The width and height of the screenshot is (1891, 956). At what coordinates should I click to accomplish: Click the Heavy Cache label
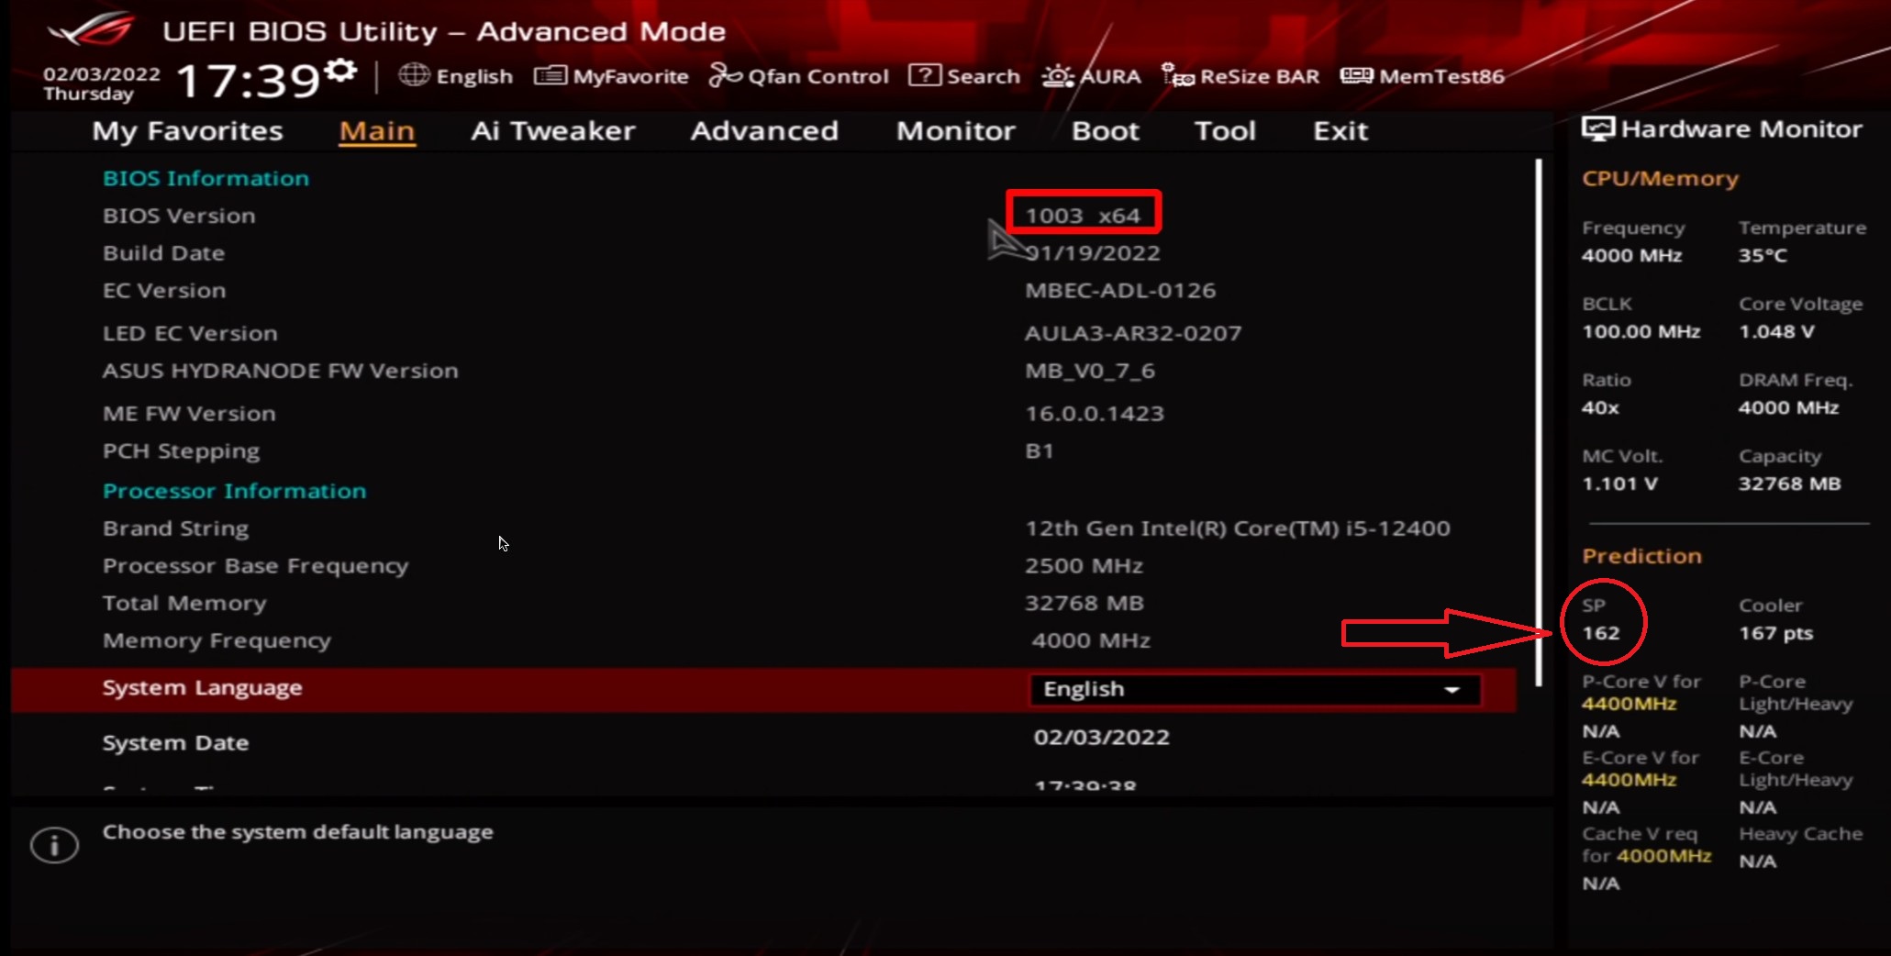coord(1800,834)
